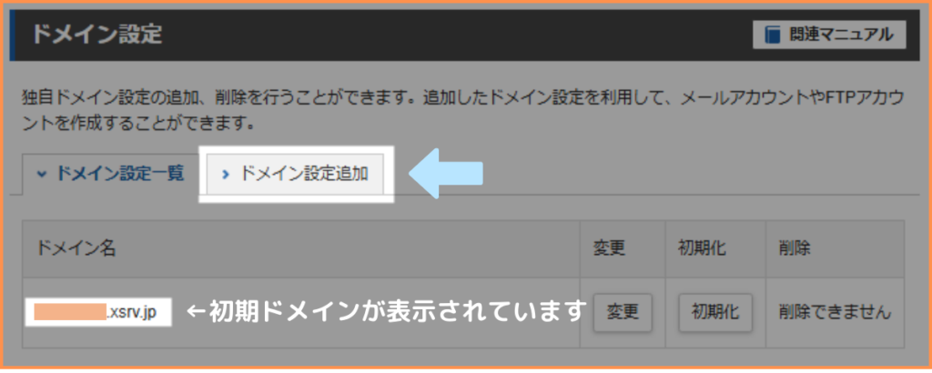The width and height of the screenshot is (932, 373).
Task: Open the 関連マニュアル button
Action: [x=829, y=35]
